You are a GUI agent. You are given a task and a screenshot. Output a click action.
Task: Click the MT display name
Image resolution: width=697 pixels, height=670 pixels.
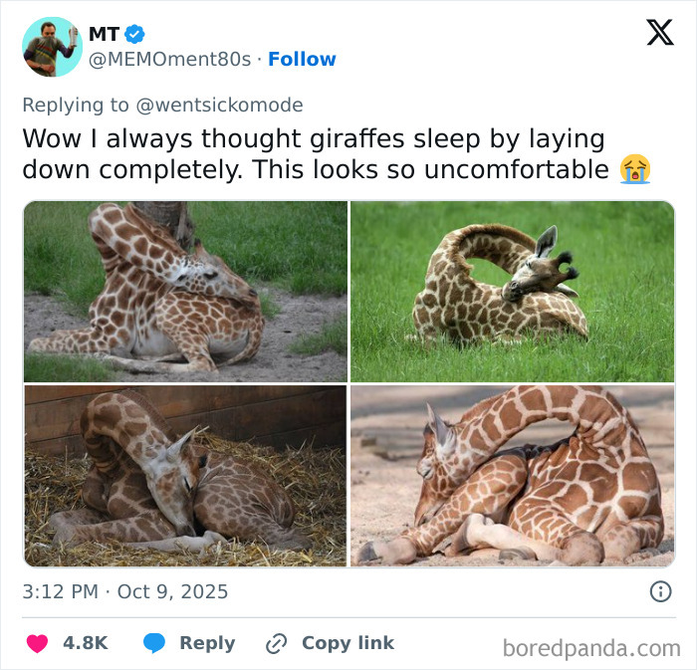point(104,34)
